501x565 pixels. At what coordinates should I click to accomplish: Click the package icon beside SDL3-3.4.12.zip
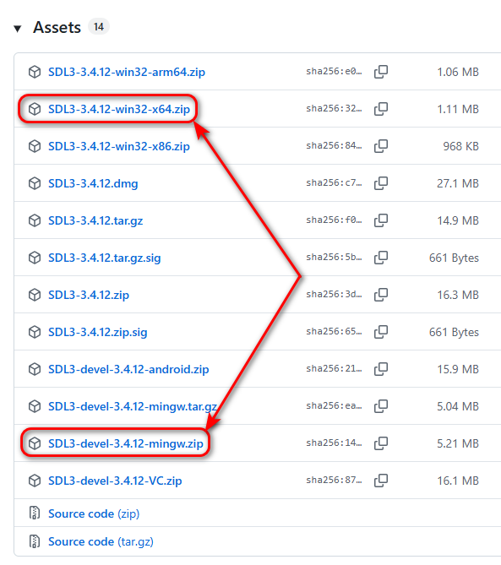(x=35, y=295)
